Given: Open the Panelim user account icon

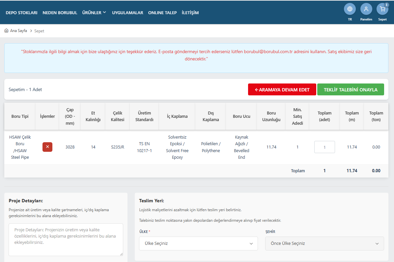Looking at the screenshot, I should coord(366,9).
